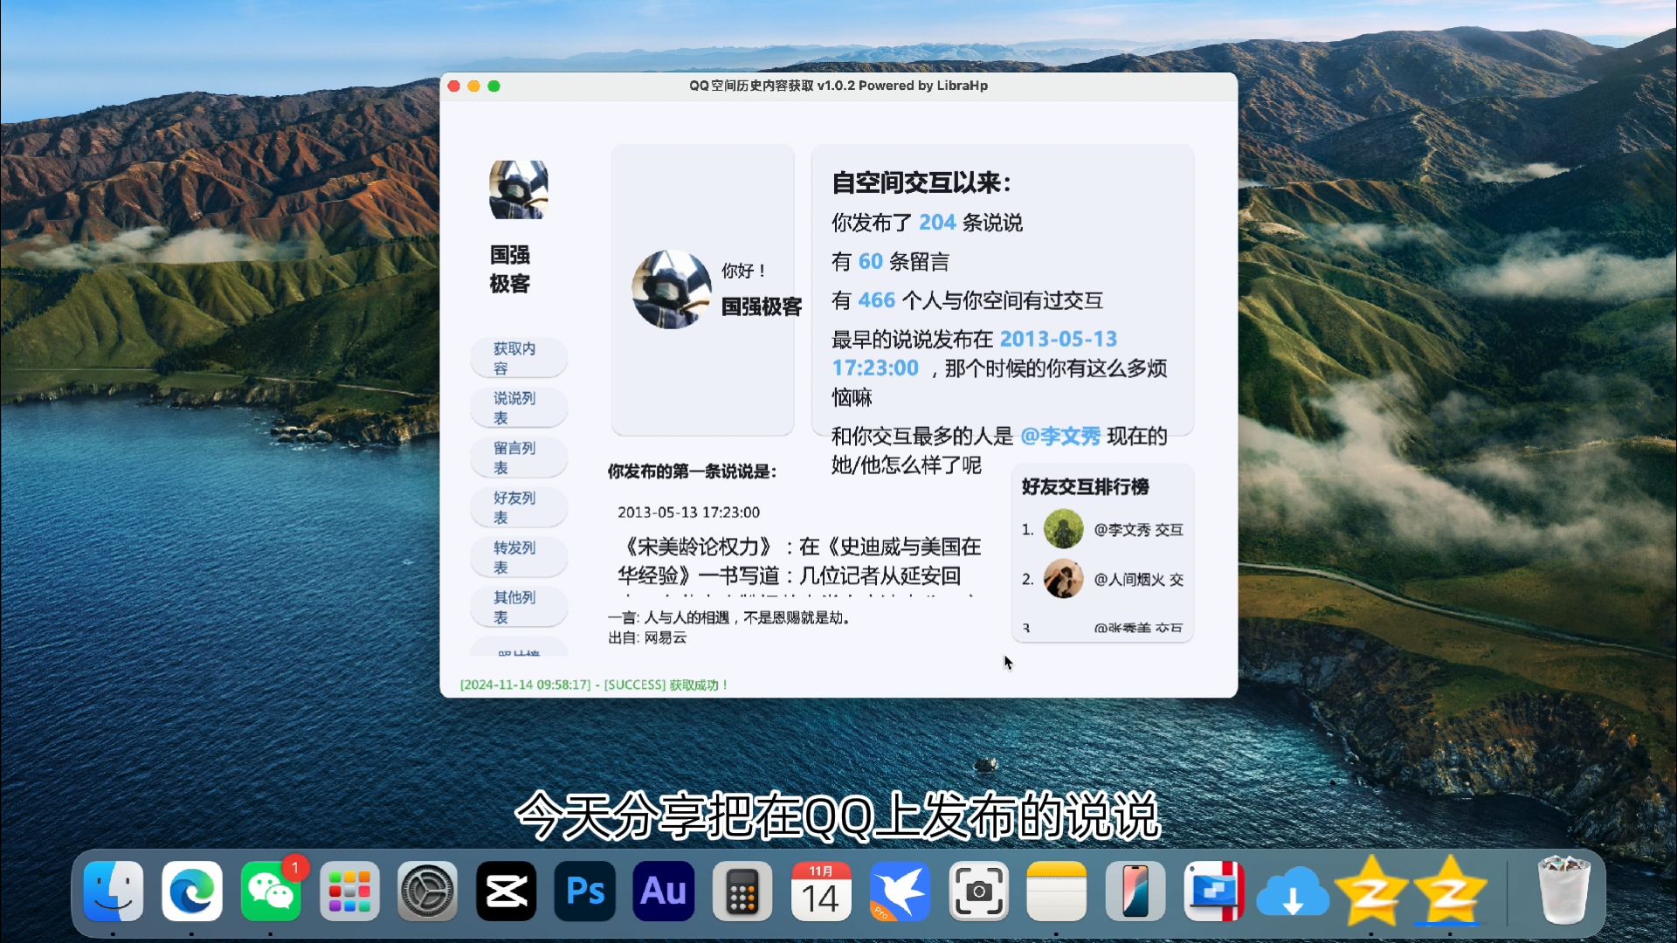The image size is (1677, 943).
Task: Open Calculator from the Dock
Action: pyautogui.click(x=742, y=891)
